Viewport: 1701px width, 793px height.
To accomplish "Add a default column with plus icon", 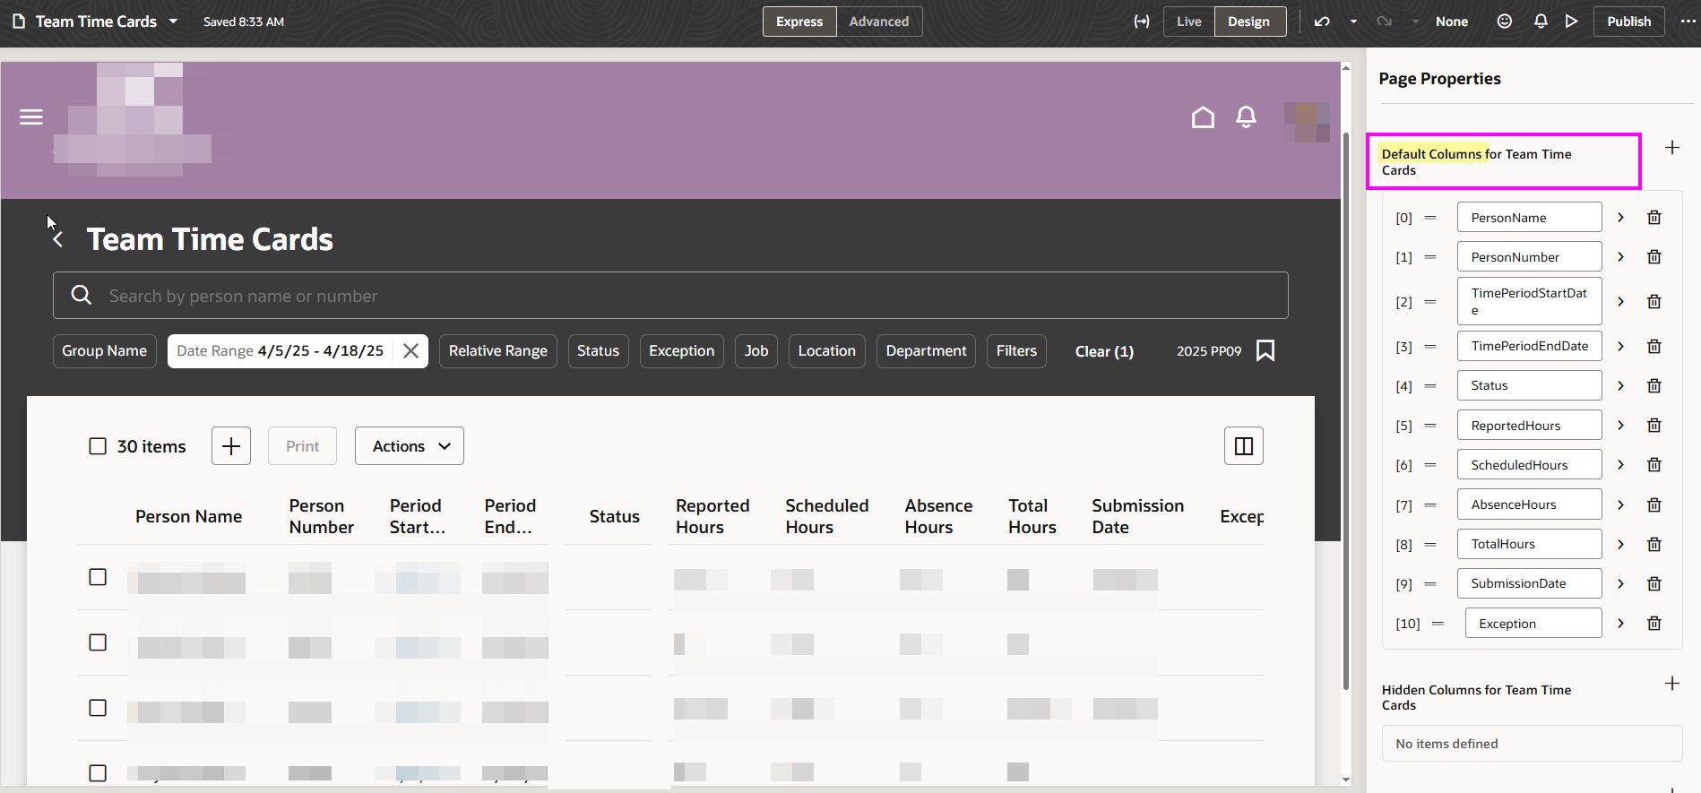I will tap(1672, 148).
